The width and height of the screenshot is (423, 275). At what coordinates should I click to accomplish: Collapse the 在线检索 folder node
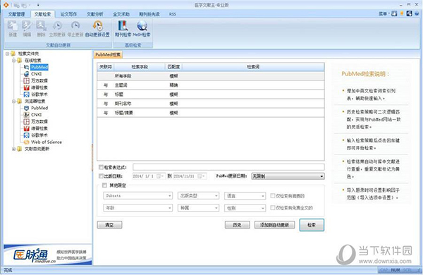tap(14, 61)
